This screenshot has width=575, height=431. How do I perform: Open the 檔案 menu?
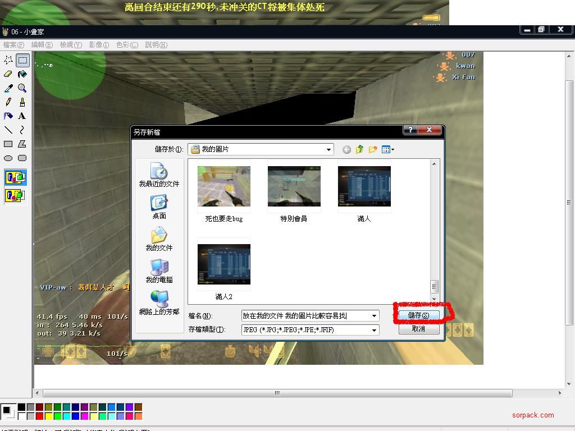click(x=13, y=45)
